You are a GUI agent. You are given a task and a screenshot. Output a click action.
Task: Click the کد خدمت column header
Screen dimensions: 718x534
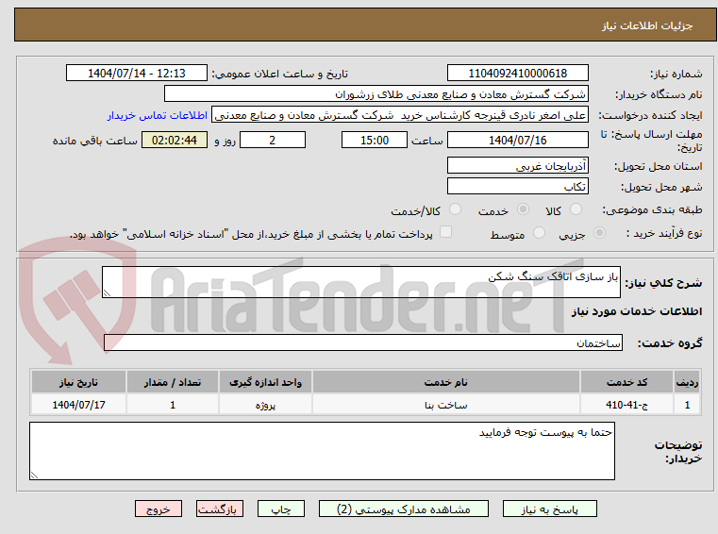(x=626, y=382)
